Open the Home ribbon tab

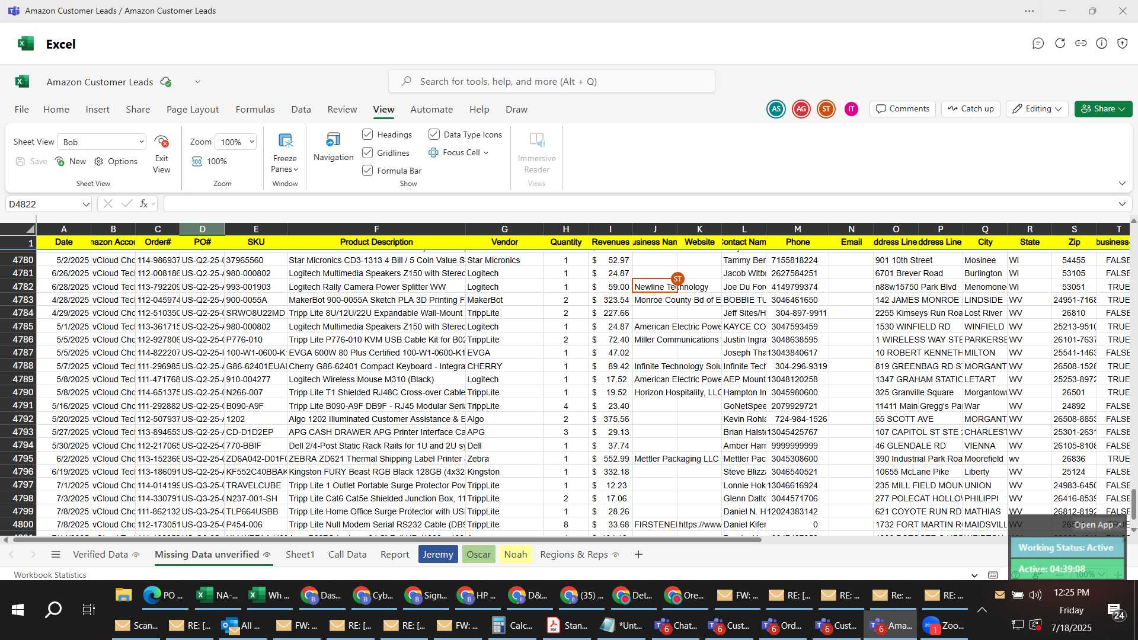click(x=56, y=110)
